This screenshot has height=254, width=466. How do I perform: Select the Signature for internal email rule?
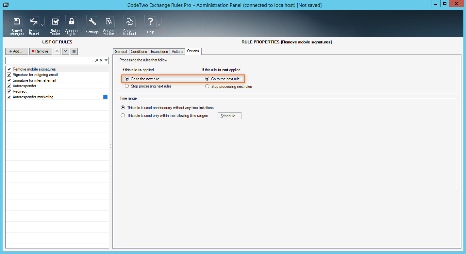coord(57,80)
